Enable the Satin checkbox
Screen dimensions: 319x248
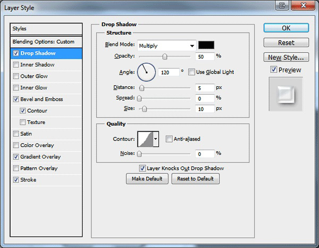(x=16, y=134)
